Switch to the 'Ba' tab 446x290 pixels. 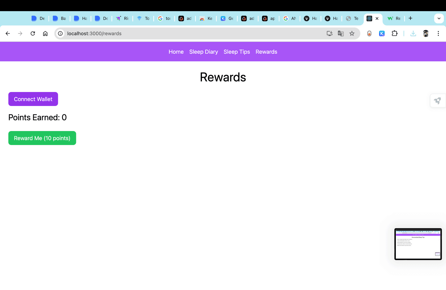coord(59,19)
